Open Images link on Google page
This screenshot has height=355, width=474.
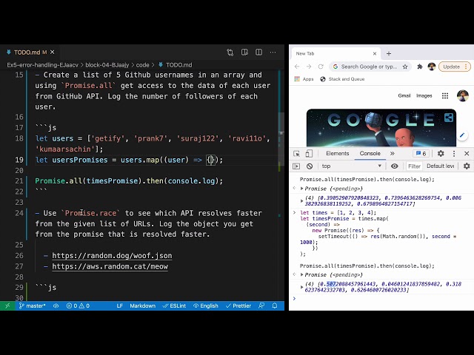click(424, 95)
